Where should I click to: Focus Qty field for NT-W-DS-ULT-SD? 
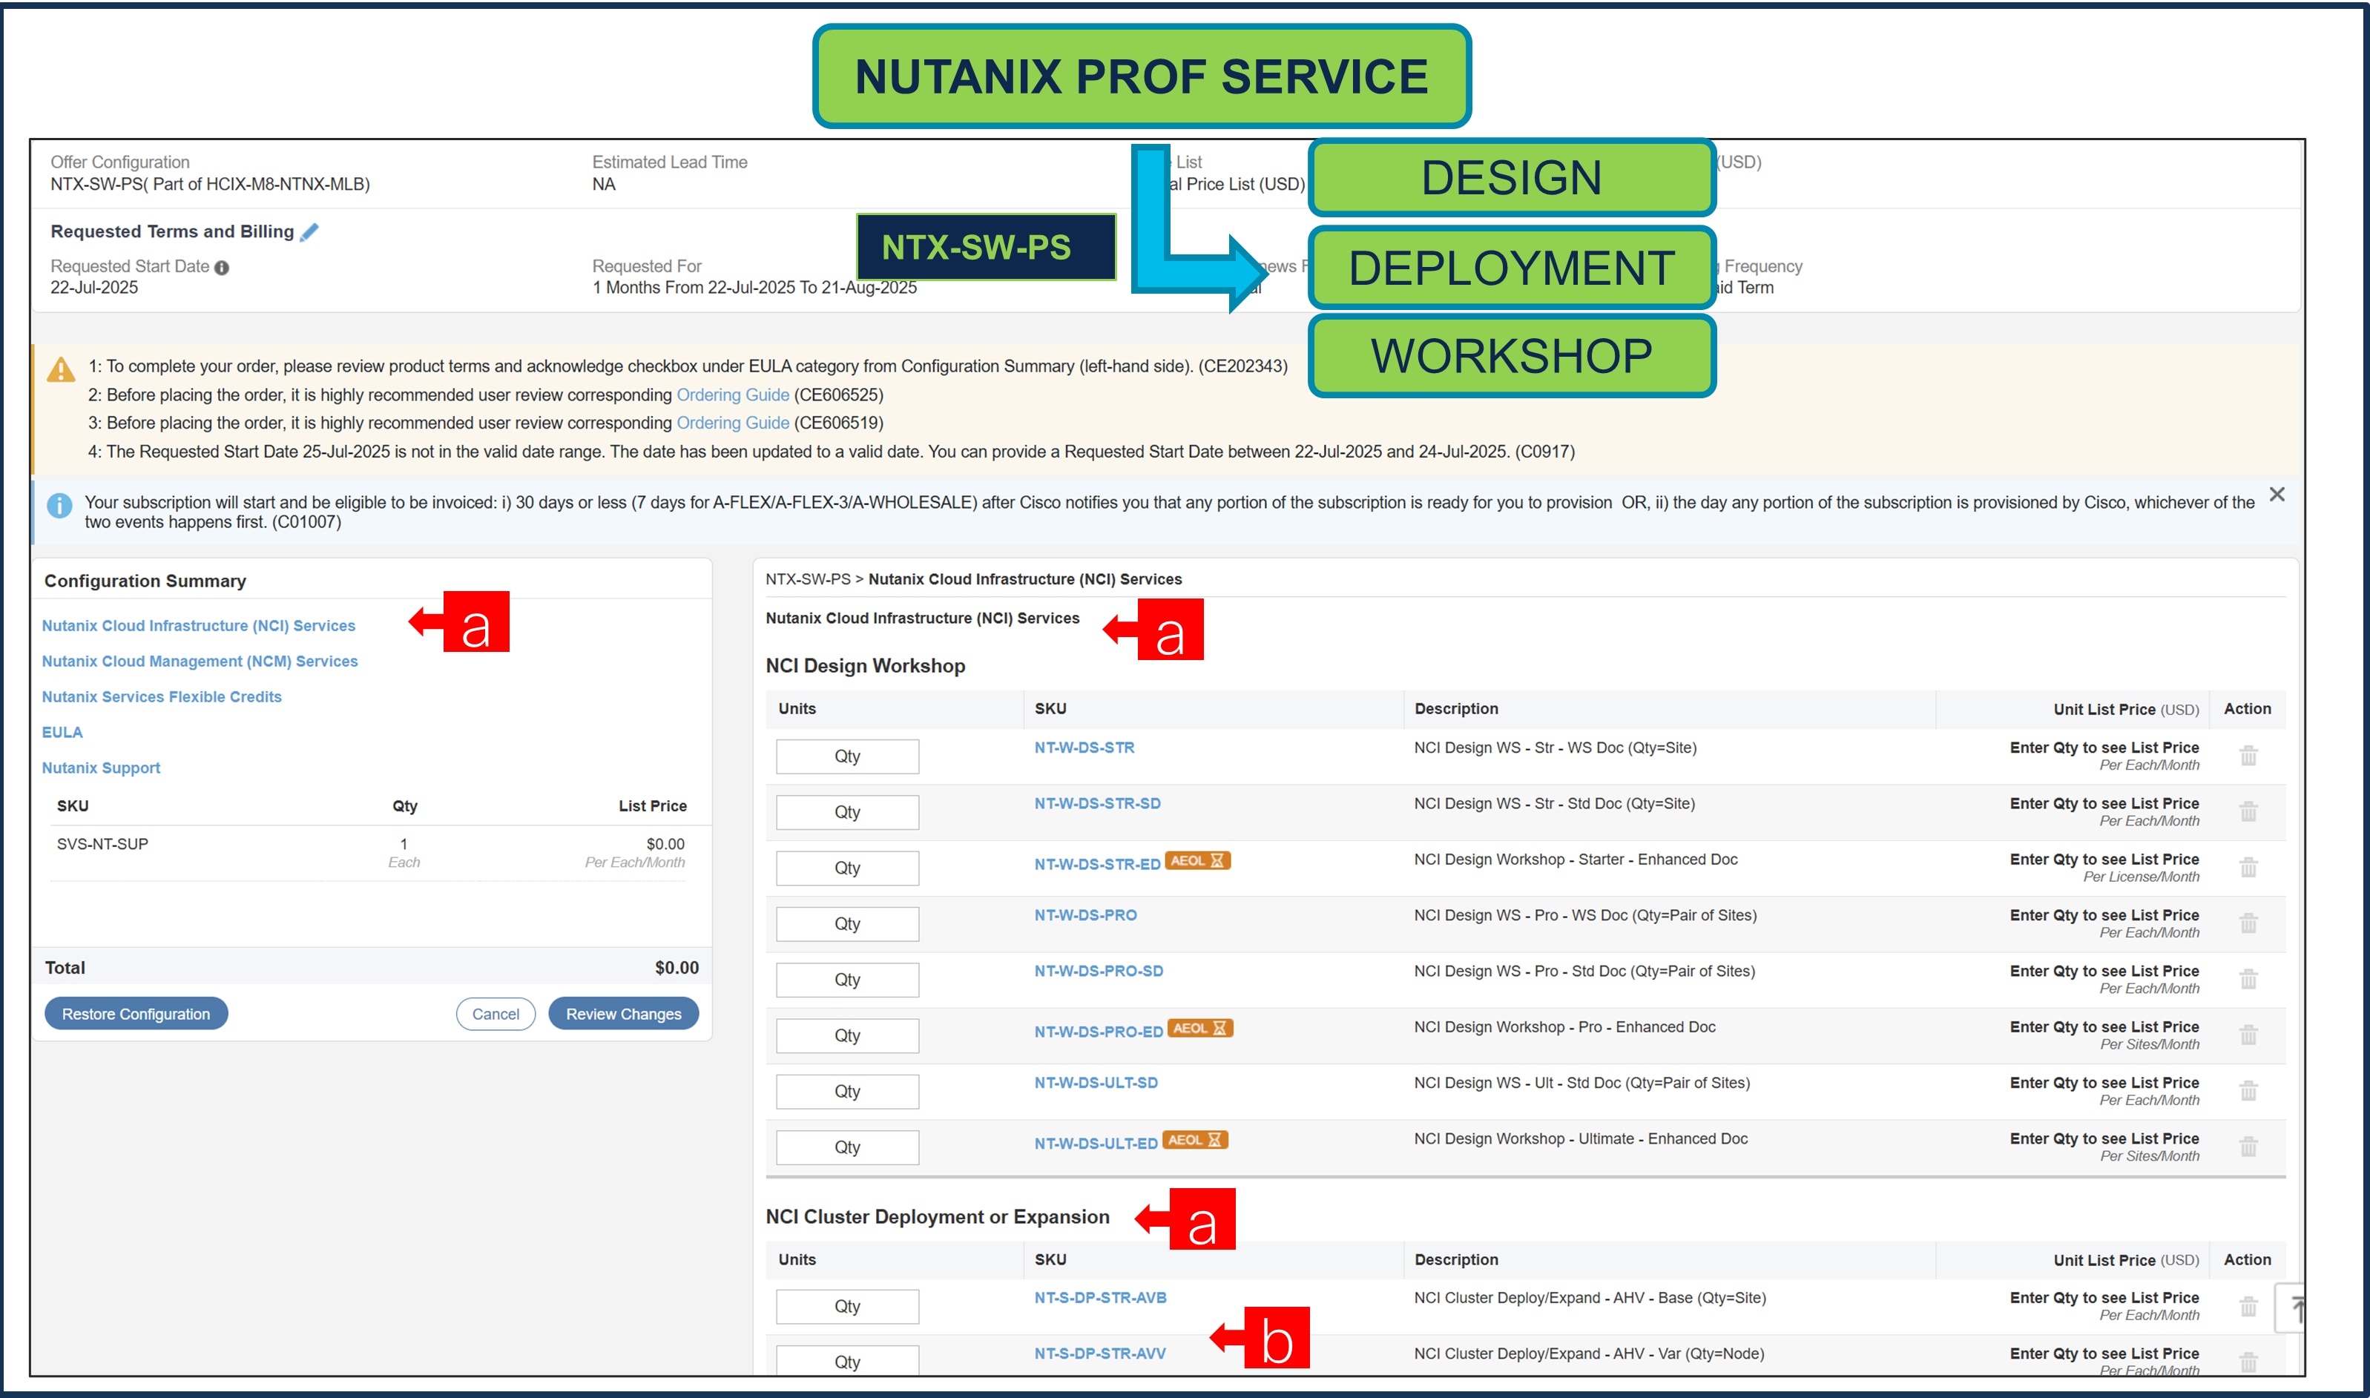[847, 1092]
